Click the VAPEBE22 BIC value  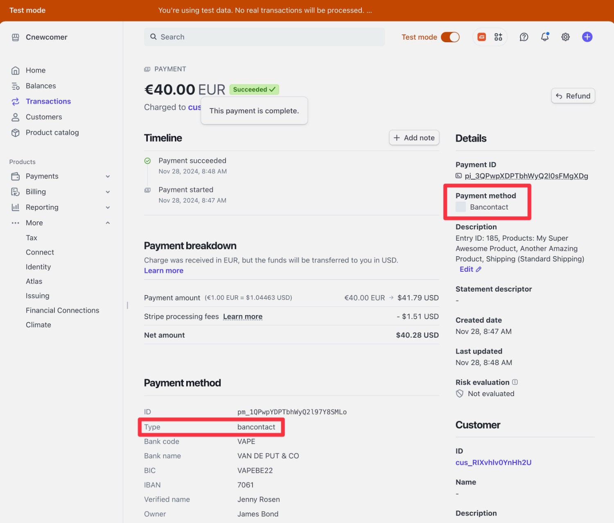[x=255, y=471]
